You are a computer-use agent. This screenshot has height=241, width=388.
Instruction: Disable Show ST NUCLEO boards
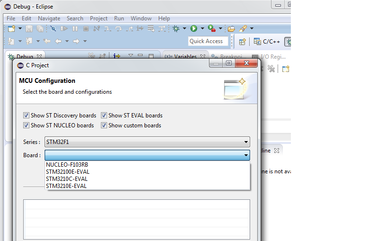pyautogui.click(x=26, y=125)
